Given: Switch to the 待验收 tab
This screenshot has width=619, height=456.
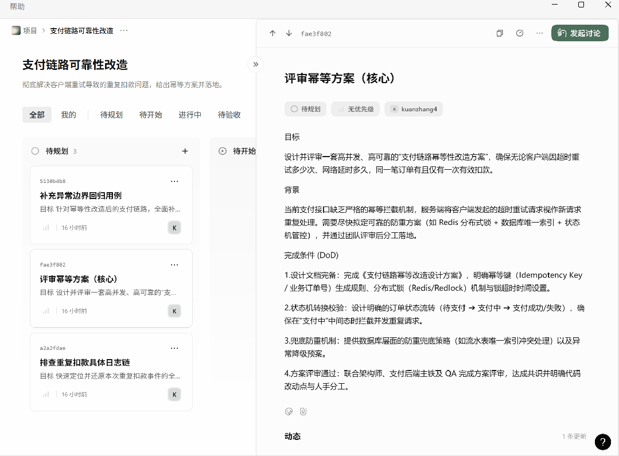Looking at the screenshot, I should pos(229,115).
